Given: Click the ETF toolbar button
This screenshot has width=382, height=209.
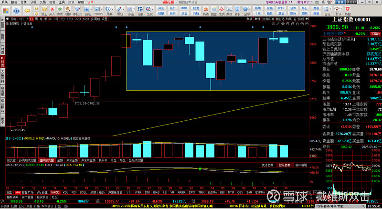Looking at the screenshot, I should [281, 8].
